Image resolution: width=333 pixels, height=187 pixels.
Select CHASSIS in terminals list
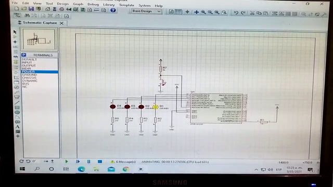pyautogui.click(x=29, y=78)
